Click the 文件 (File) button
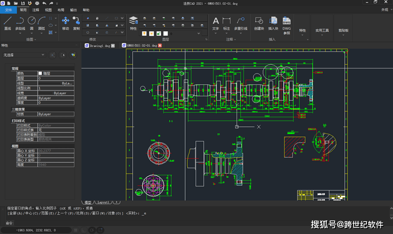This screenshot has width=393, height=234. tap(9, 9)
